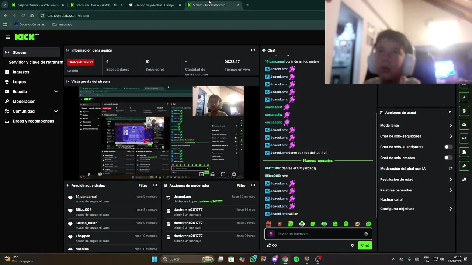472x265 pixels.
Task: Click the Vista previa del stream thumbnail
Action: [161, 133]
